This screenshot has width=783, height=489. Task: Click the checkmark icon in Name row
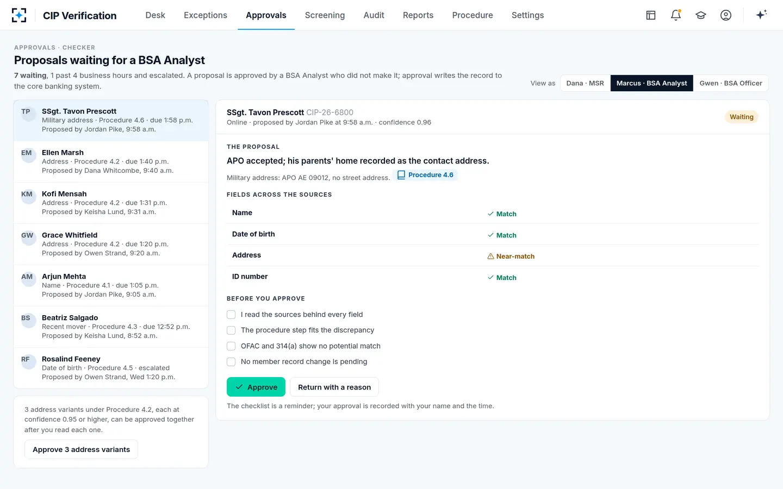point(490,214)
